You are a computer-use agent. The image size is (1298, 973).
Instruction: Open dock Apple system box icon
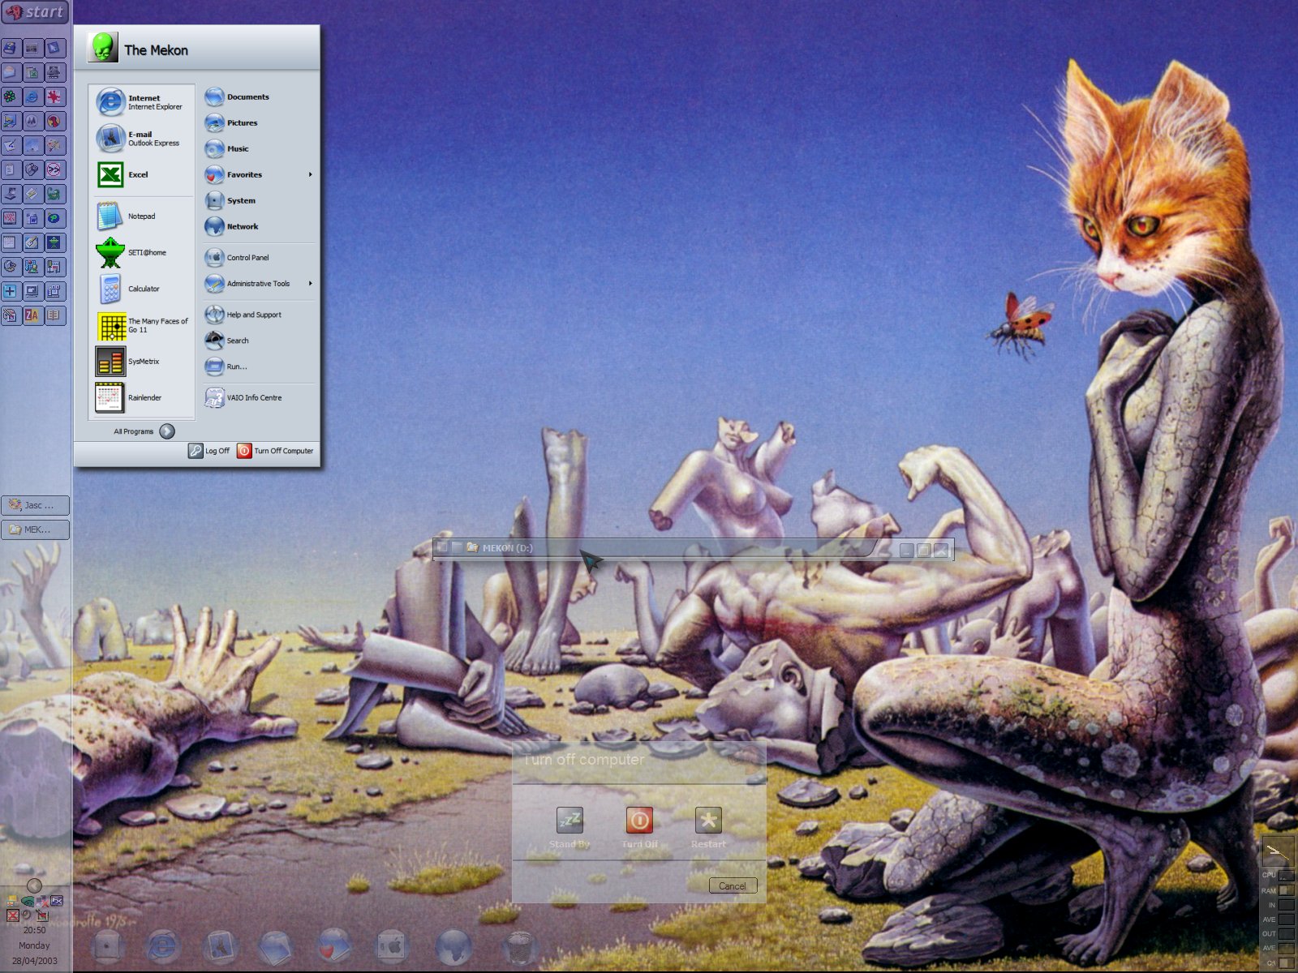pos(392,946)
